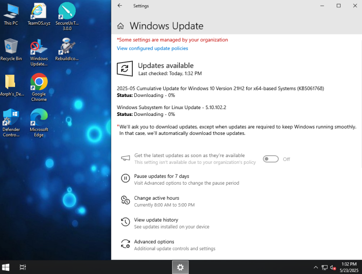Open Advanced options for updates

tap(154, 242)
